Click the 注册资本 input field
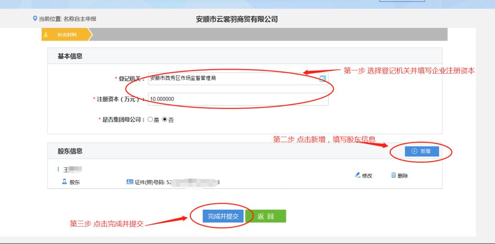Image resolution: width=495 pixels, height=244 pixels. [238, 99]
